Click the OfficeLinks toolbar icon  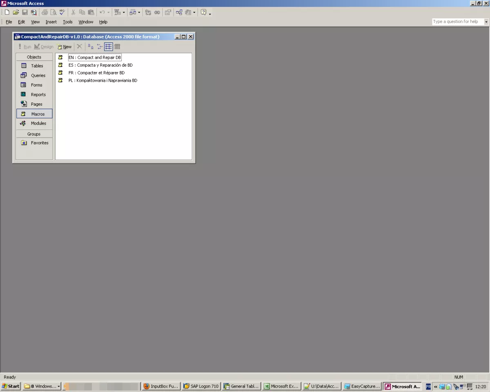pyautogui.click(x=117, y=12)
